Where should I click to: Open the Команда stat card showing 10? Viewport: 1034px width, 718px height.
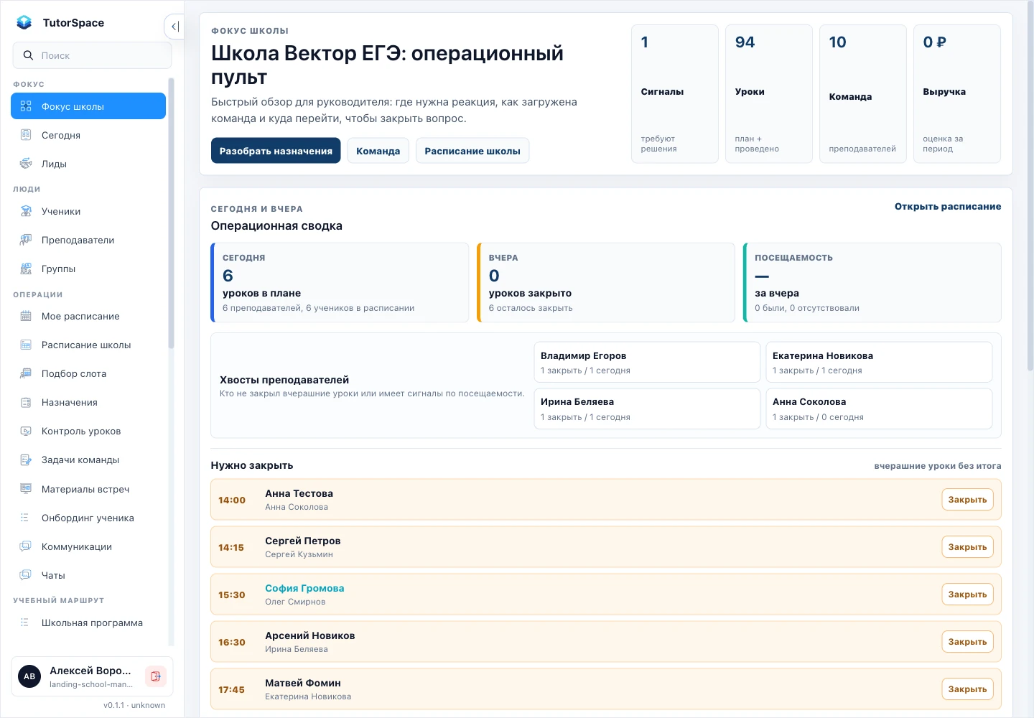[863, 94]
